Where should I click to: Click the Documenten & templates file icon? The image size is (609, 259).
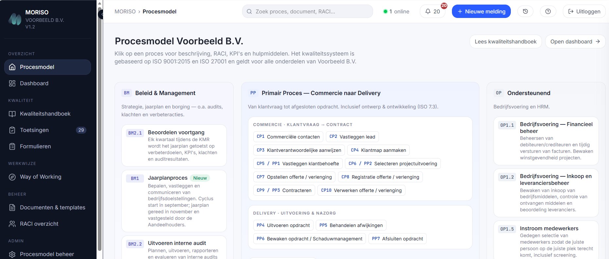click(12, 207)
